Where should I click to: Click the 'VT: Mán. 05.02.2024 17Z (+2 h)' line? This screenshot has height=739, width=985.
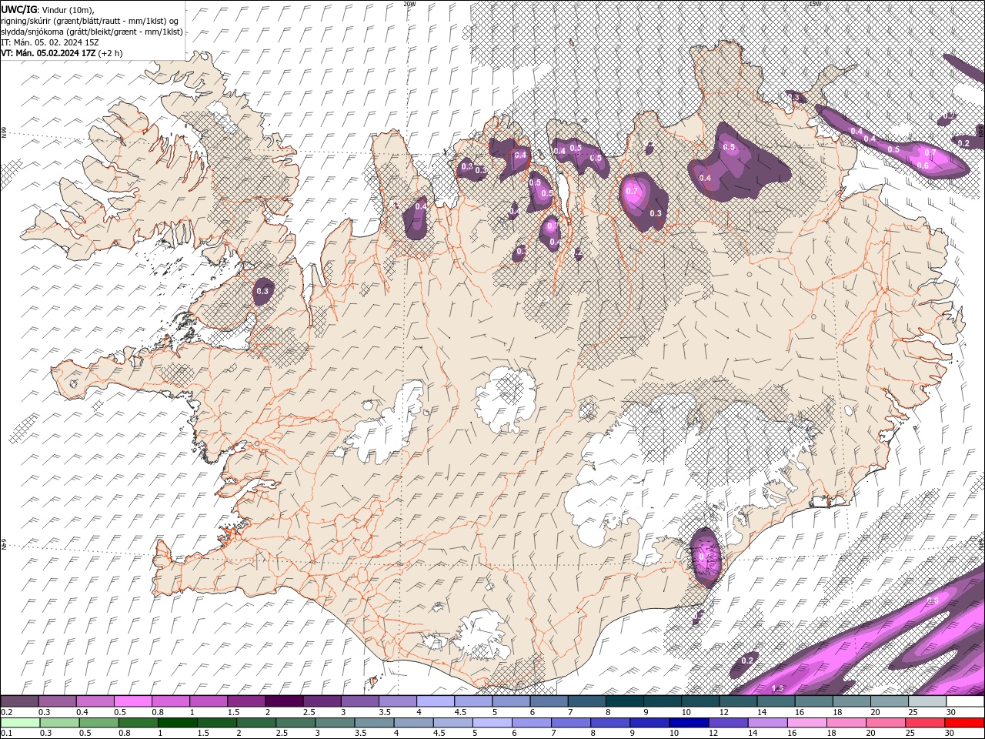[x=62, y=53]
